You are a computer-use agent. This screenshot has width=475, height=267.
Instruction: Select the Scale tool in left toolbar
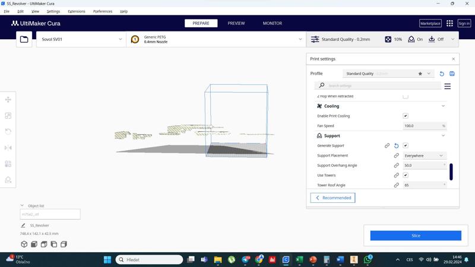8,116
